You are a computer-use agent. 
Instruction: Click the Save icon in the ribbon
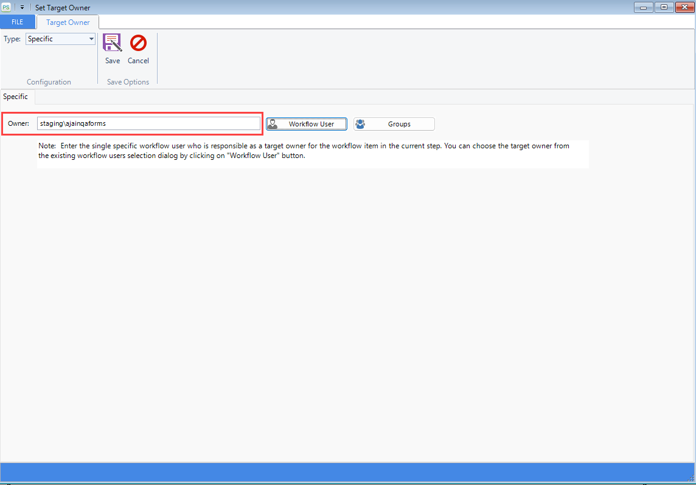tap(112, 43)
